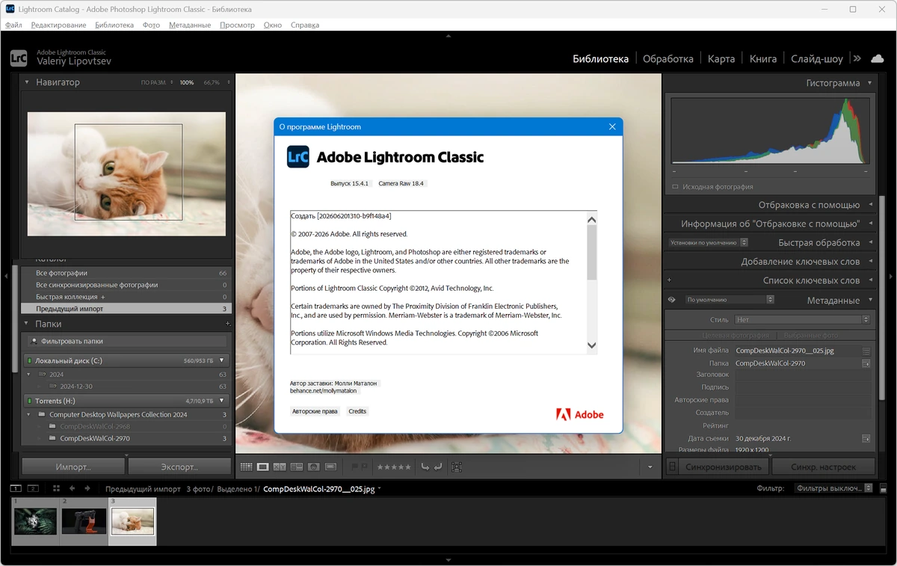Toggle filter switch at filmstrip right end
The height and width of the screenshot is (566, 897).
tap(884, 488)
